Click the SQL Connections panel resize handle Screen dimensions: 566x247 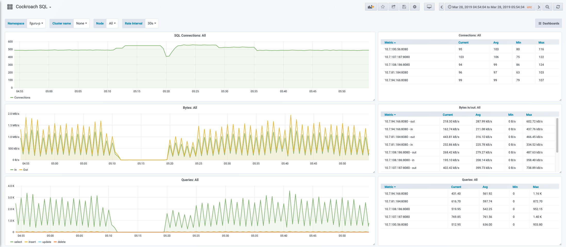pyautogui.click(x=374, y=100)
